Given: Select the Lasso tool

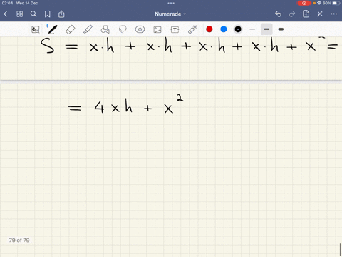Looking at the screenshot, I should (x=123, y=29).
